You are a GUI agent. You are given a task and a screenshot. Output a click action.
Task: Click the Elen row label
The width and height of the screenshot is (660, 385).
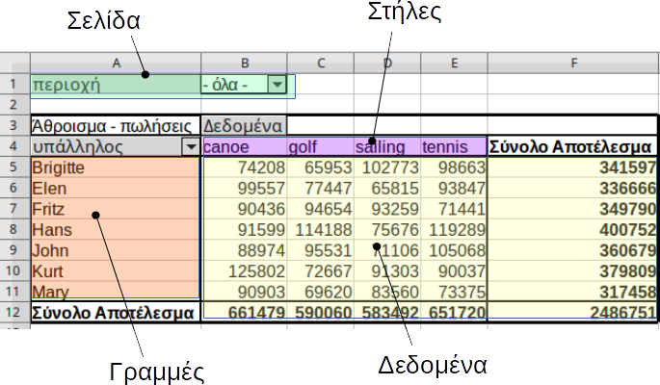[x=116, y=188]
